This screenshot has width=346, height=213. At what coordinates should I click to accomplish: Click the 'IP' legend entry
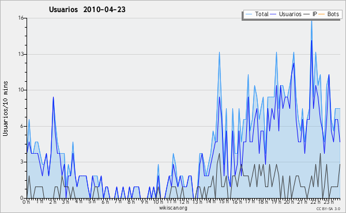310,14
